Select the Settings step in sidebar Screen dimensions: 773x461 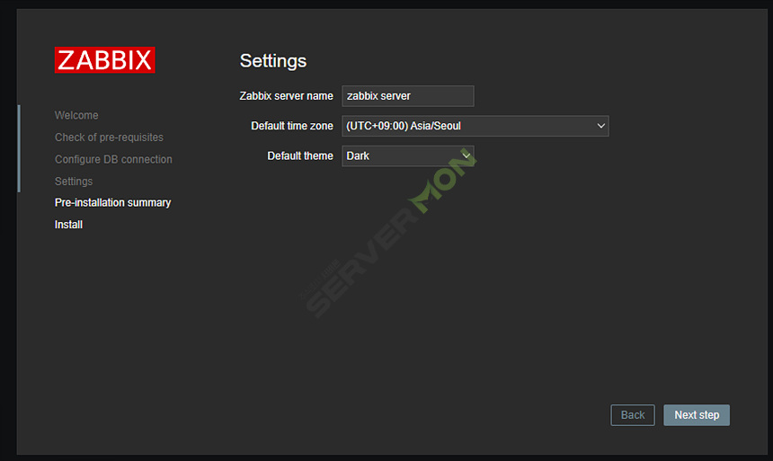click(74, 181)
